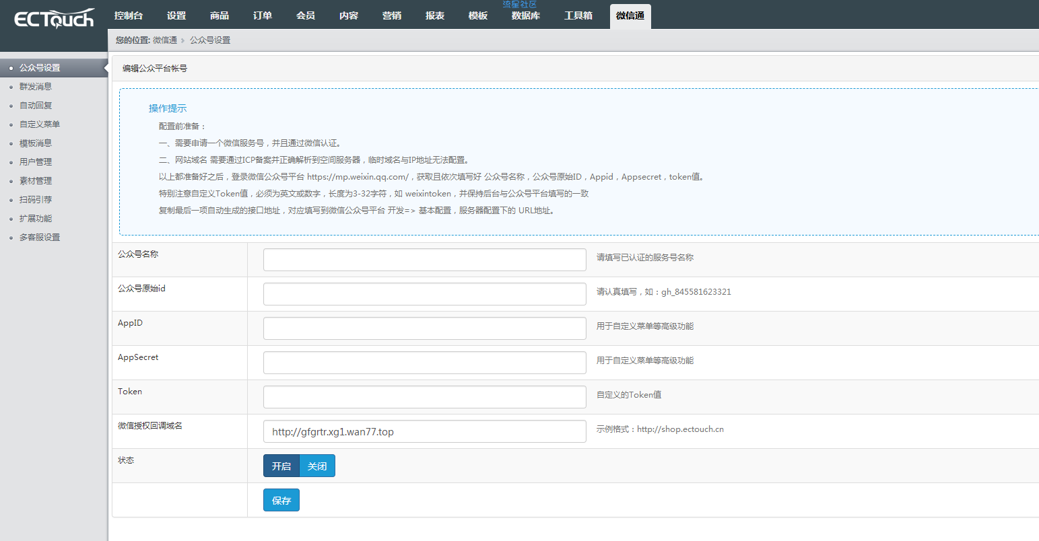Viewport: 1039px width, 541px height.
Task: Open 模板消息 sidebar item
Action: [36, 143]
